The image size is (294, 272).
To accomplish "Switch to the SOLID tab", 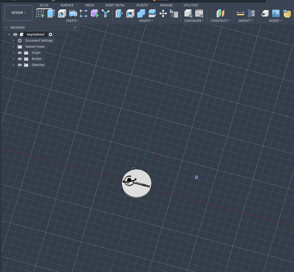I will [44, 5].
